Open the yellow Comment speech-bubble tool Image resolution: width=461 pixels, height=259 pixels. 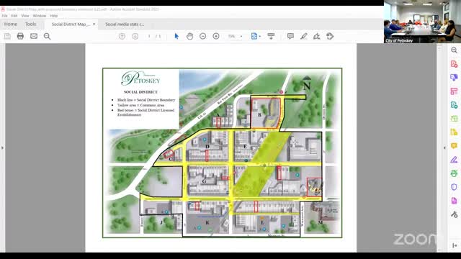pyautogui.click(x=454, y=146)
